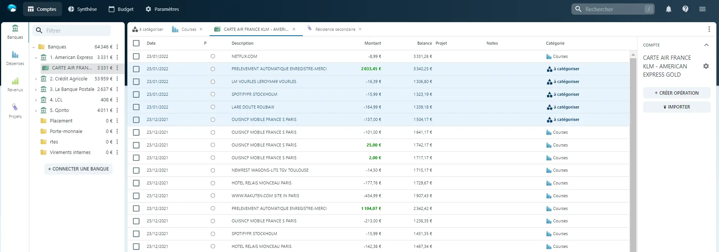Click the Créer opération button
The width and height of the screenshot is (719, 252).
677,93
